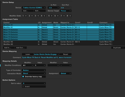
Task: Select Modifier #2 row with M2=5
Action: click(58, 42)
